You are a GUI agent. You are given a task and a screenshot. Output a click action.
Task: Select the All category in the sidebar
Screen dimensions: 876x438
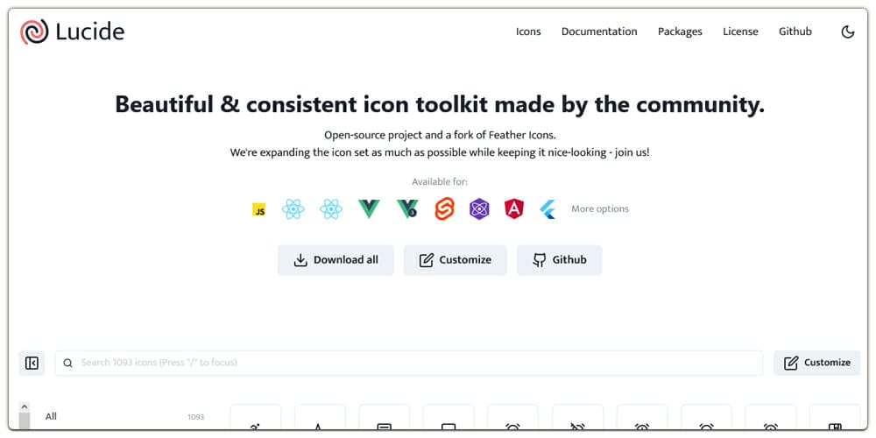pyautogui.click(x=51, y=416)
